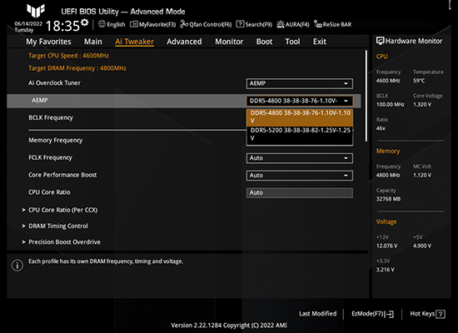Image resolution: width=458 pixels, height=333 pixels.
Task: Open the Main tab
Action: click(x=93, y=42)
